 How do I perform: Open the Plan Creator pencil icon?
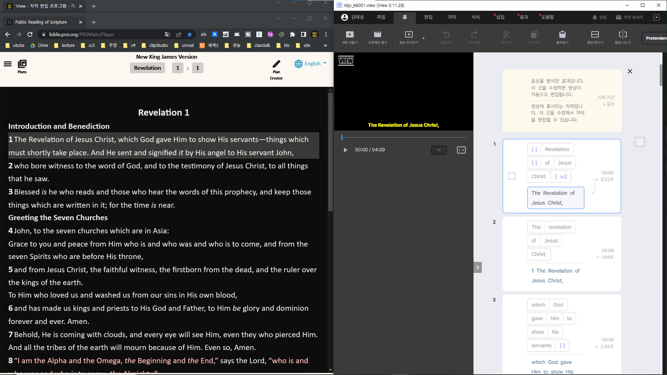[x=276, y=64]
